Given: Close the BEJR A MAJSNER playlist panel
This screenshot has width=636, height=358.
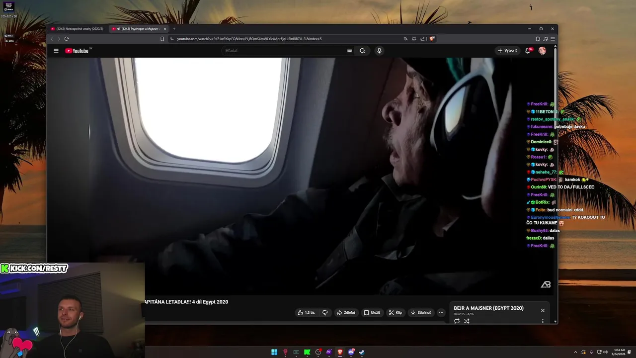Looking at the screenshot, I should [543, 310].
